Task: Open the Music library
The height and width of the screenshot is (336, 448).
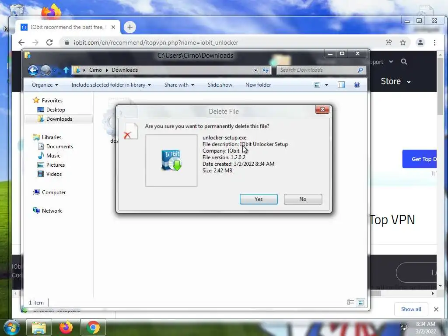Action: [x=53, y=156]
